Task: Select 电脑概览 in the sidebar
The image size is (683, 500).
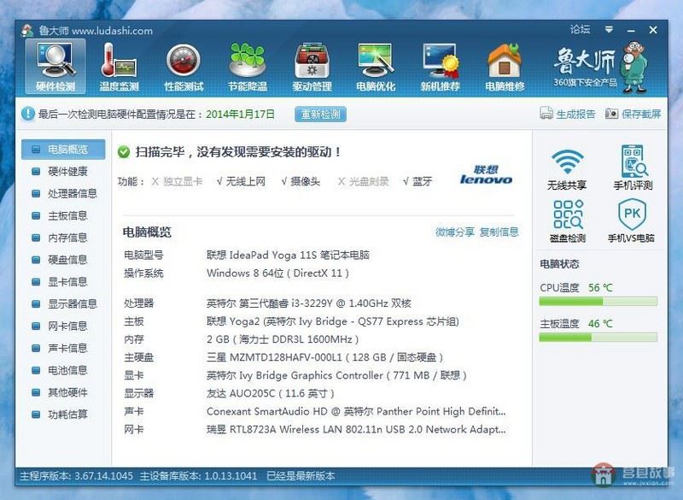Action: click(63, 150)
